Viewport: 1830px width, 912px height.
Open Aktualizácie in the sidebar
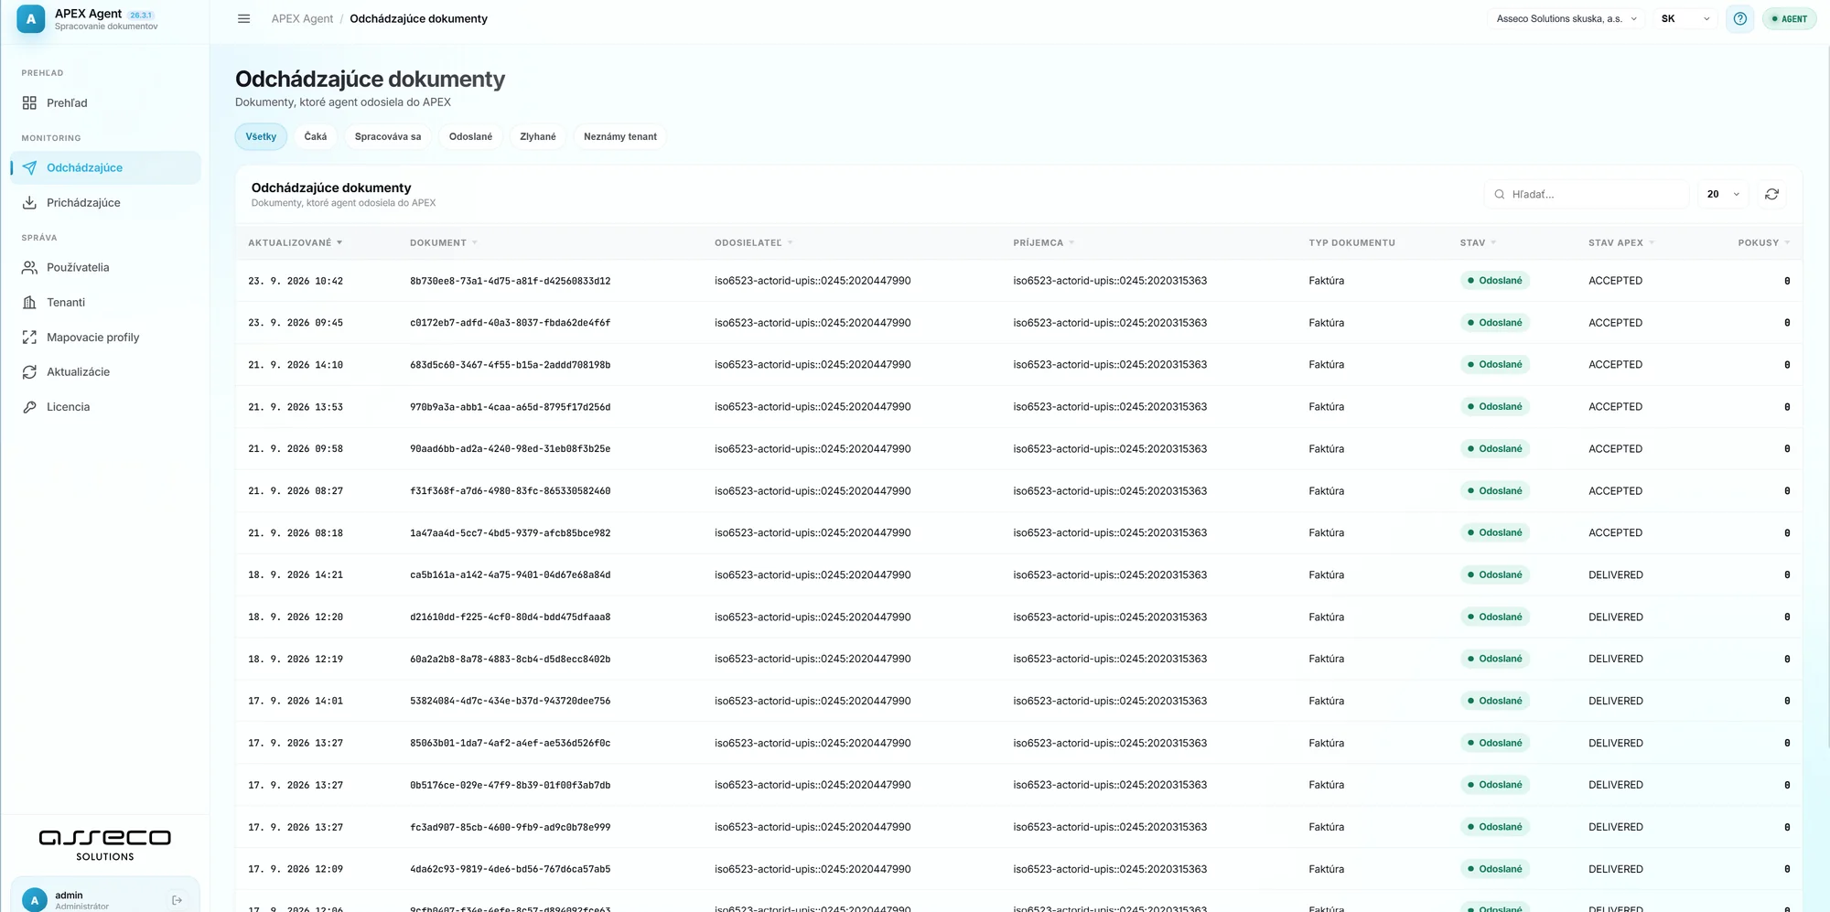click(x=105, y=372)
